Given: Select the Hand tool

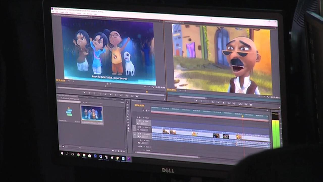Looking at the screenshot, I should pyautogui.click(x=128, y=128).
